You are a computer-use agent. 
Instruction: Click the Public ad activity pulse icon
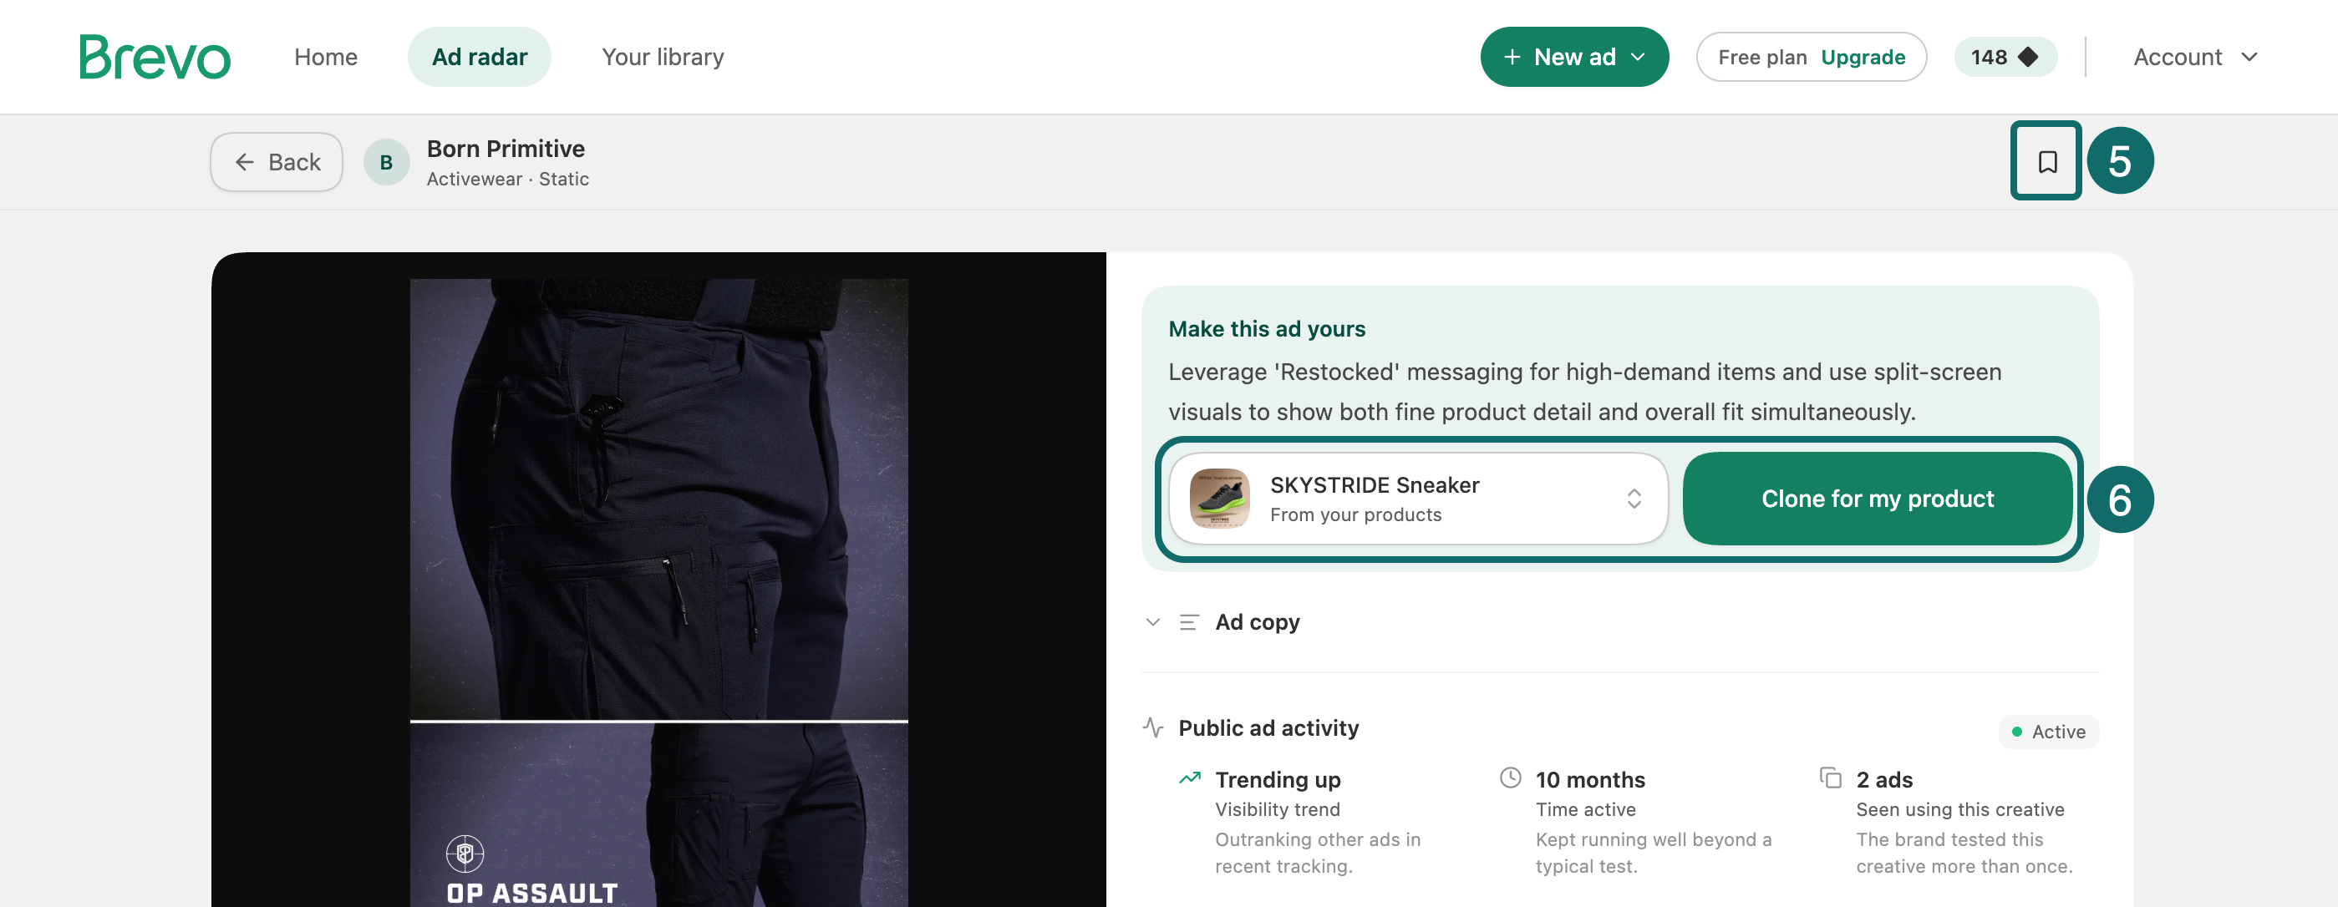(1152, 727)
